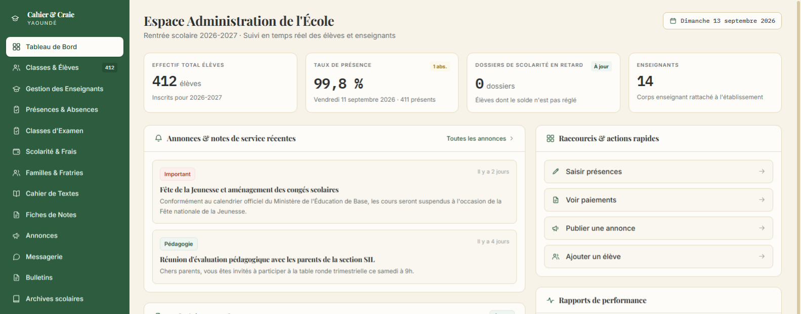Click the Présences & Absences clipboard icon
Screen dimensions: 801x314
pos(16,110)
